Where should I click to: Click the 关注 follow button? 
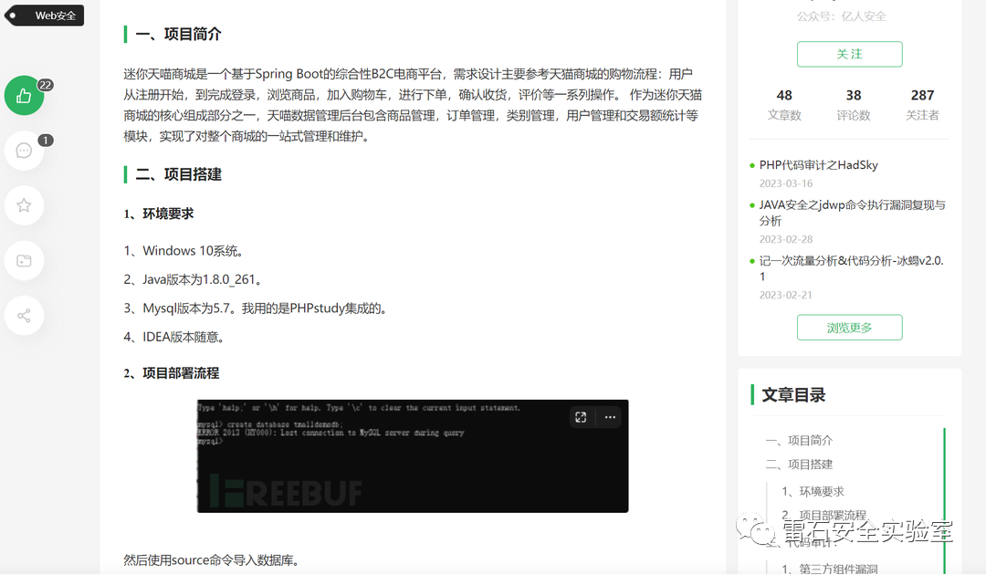tap(850, 54)
